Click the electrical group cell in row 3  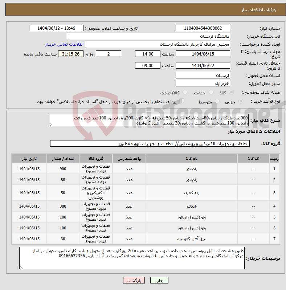coord(96,193)
